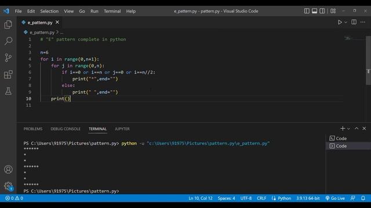Open run options dropdown beside play button
Screen dimensions: 371x208
pyautogui.click(x=345, y=23)
